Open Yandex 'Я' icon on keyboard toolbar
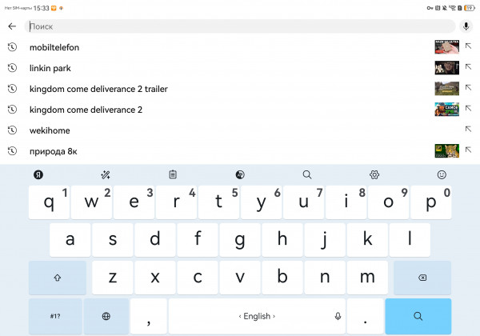This screenshot has height=336, width=480. 38,174
